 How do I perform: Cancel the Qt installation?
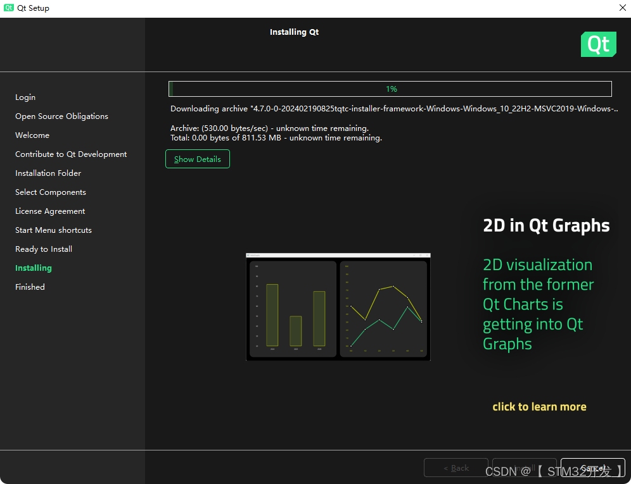coord(593,468)
